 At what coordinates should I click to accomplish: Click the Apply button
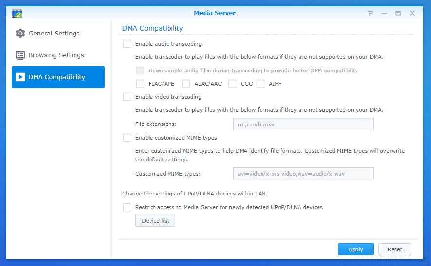click(356, 249)
